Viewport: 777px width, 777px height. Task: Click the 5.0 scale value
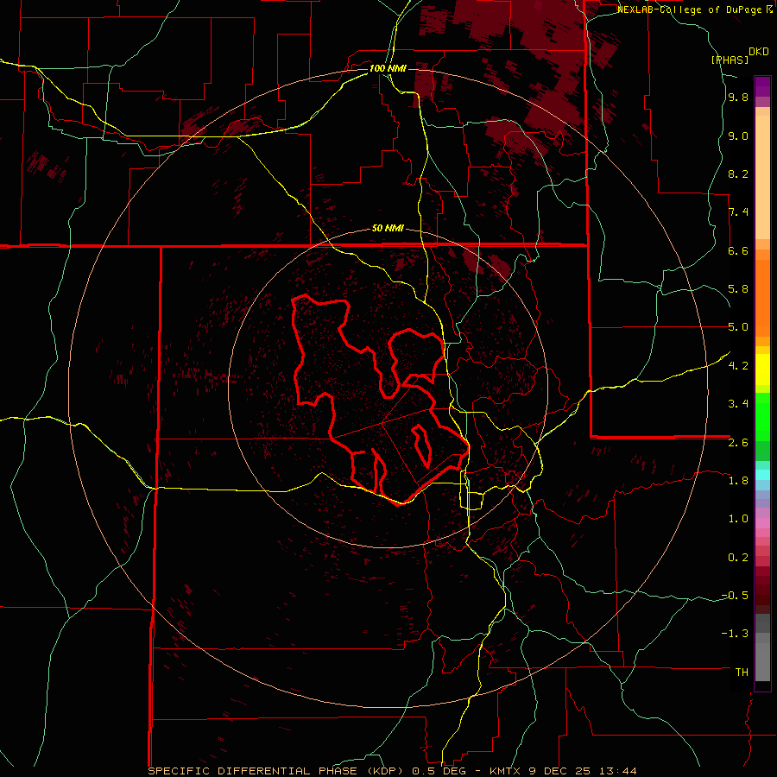(x=738, y=327)
